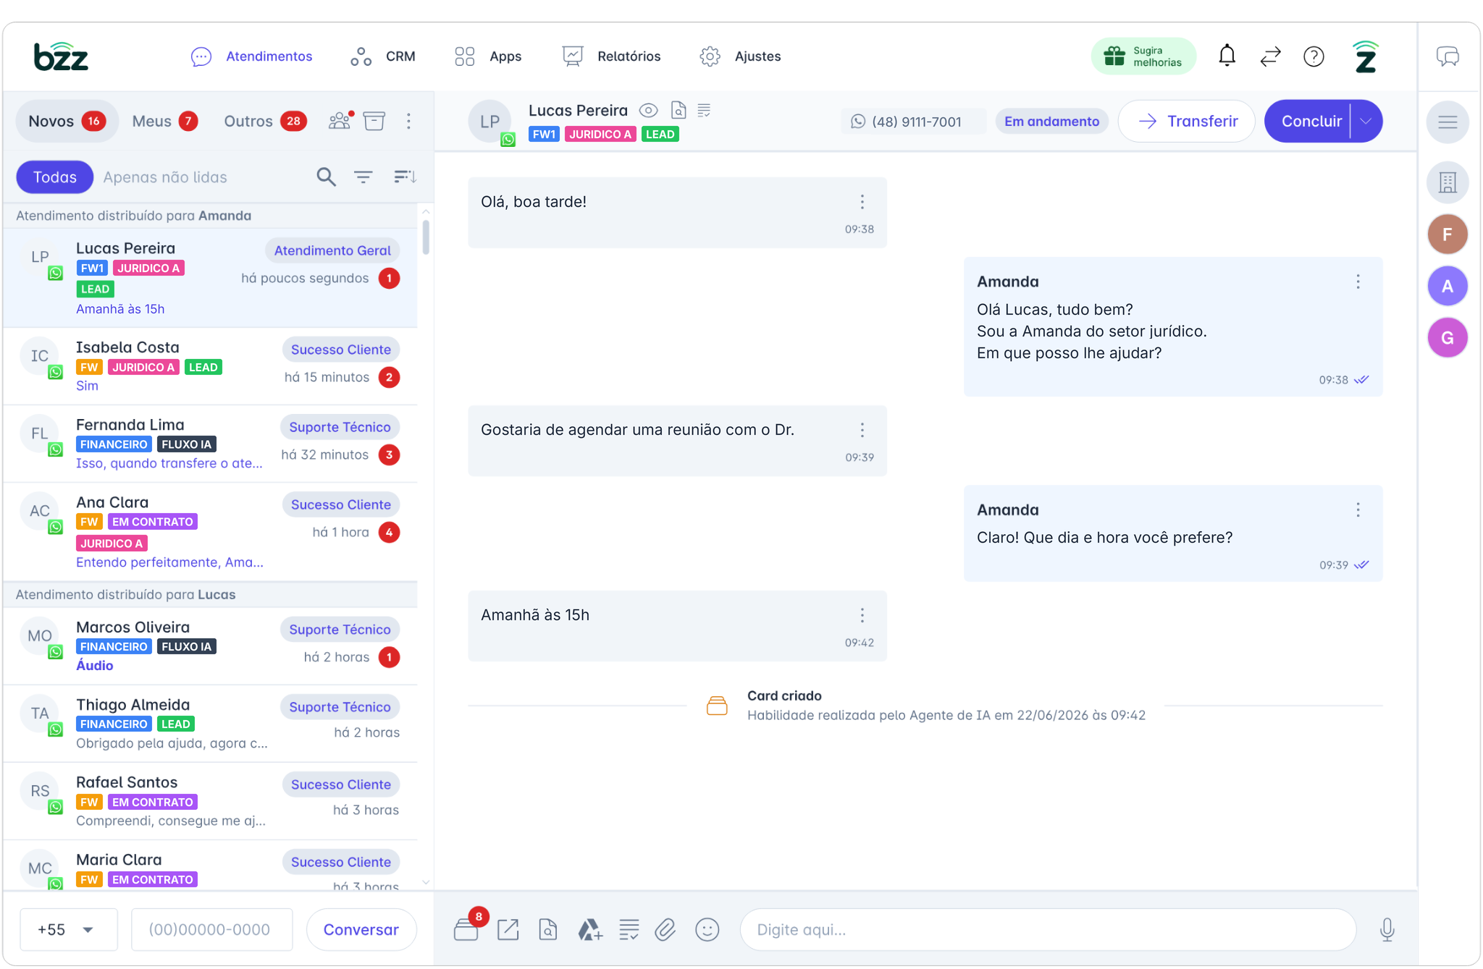Open options menu on 'Olá, boa tarde!' message
The image size is (1483, 969).
coord(862,202)
